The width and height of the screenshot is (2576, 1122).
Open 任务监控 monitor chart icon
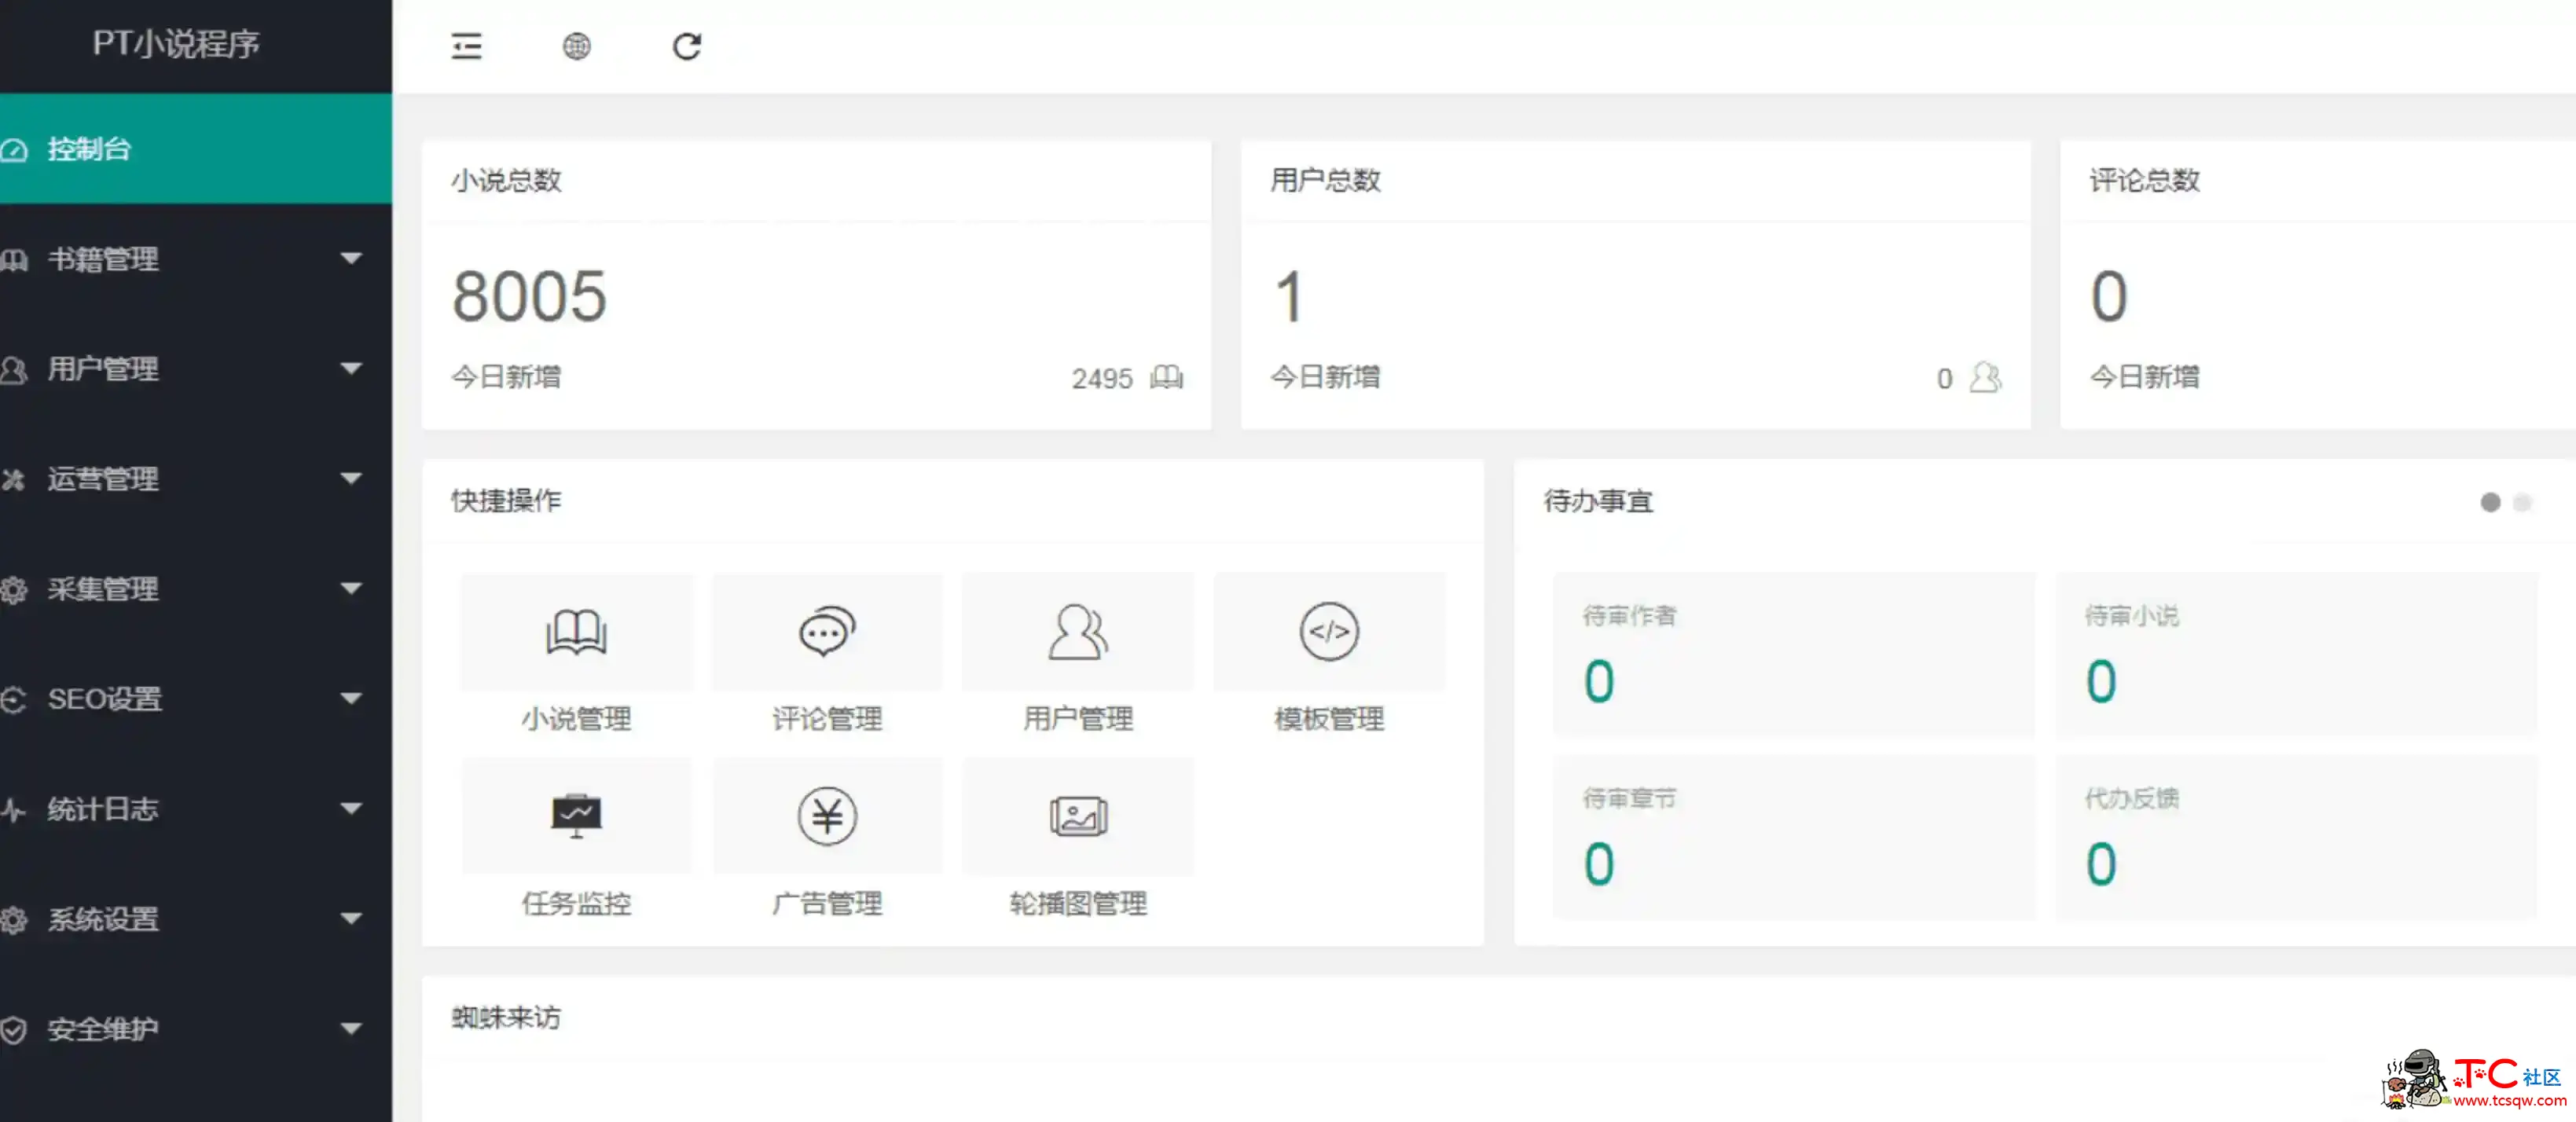(x=576, y=816)
